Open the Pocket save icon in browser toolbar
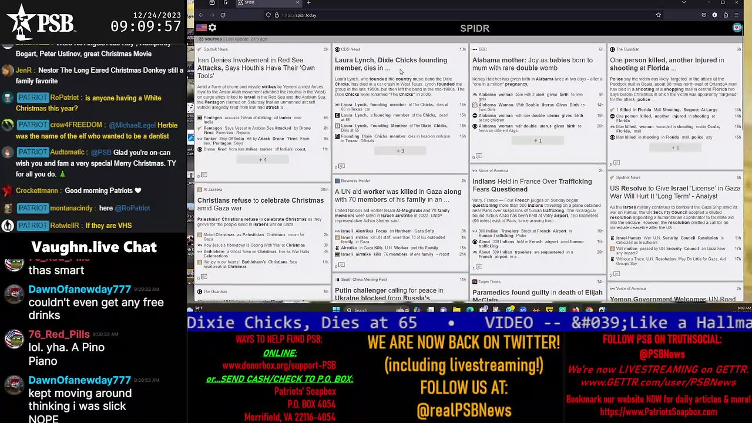This screenshot has width=752, height=423. pos(704,15)
